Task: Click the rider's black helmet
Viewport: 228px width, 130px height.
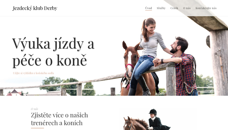Action: (153, 112)
